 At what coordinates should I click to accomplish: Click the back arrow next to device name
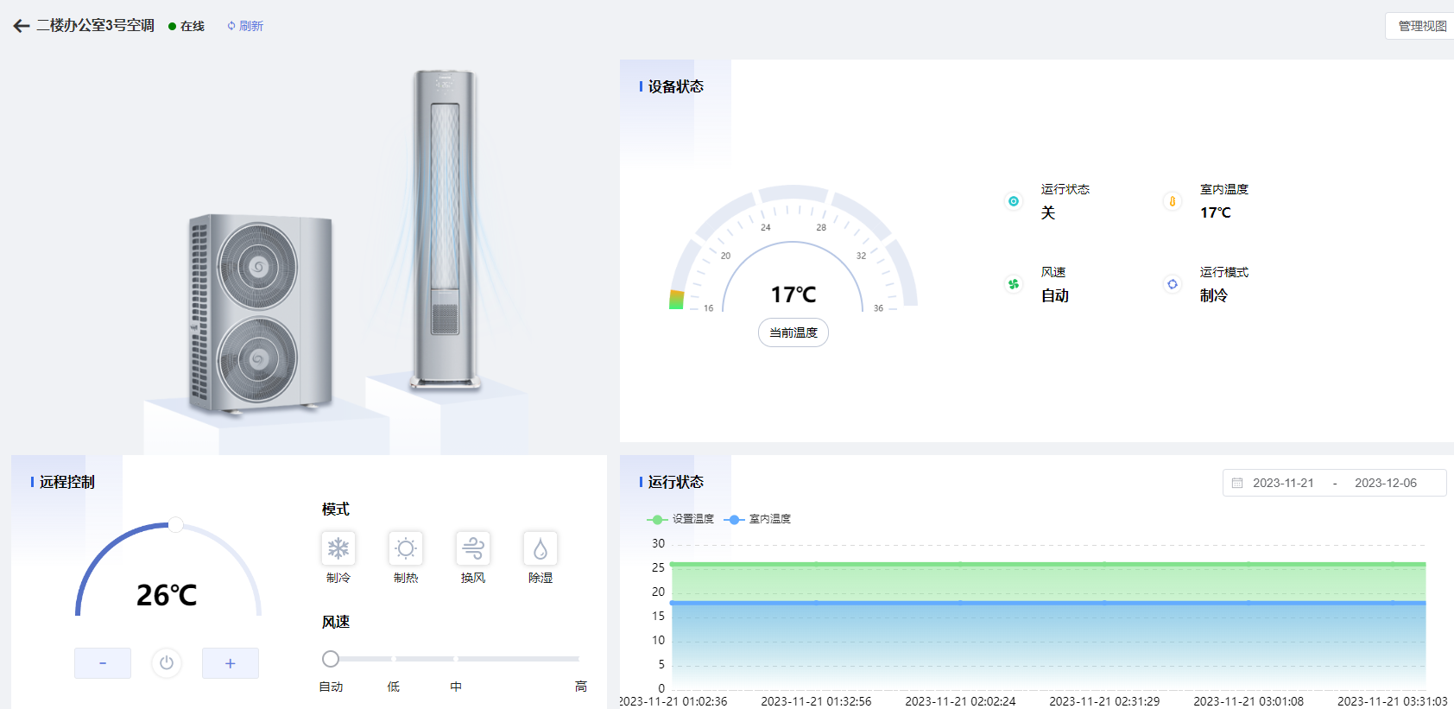22,26
